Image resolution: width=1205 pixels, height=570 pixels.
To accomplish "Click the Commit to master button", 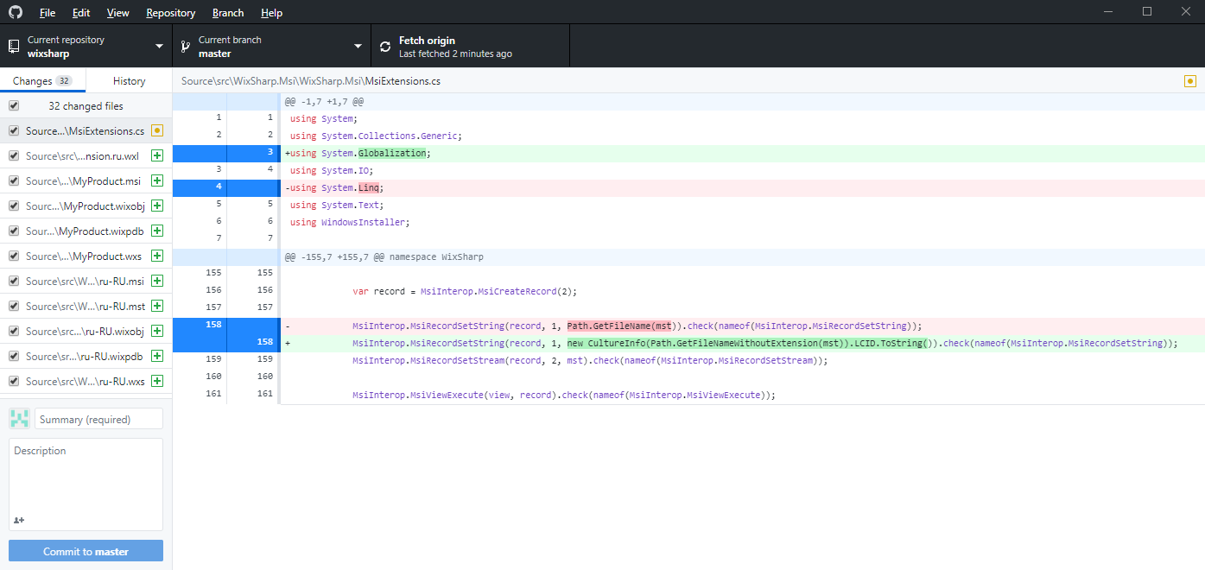I will click(x=86, y=551).
